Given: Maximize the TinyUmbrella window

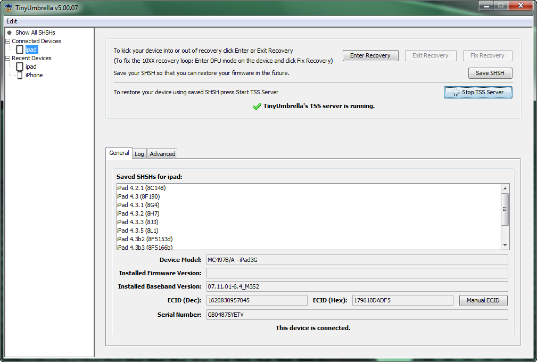Looking at the screenshot, I should pos(501,6).
